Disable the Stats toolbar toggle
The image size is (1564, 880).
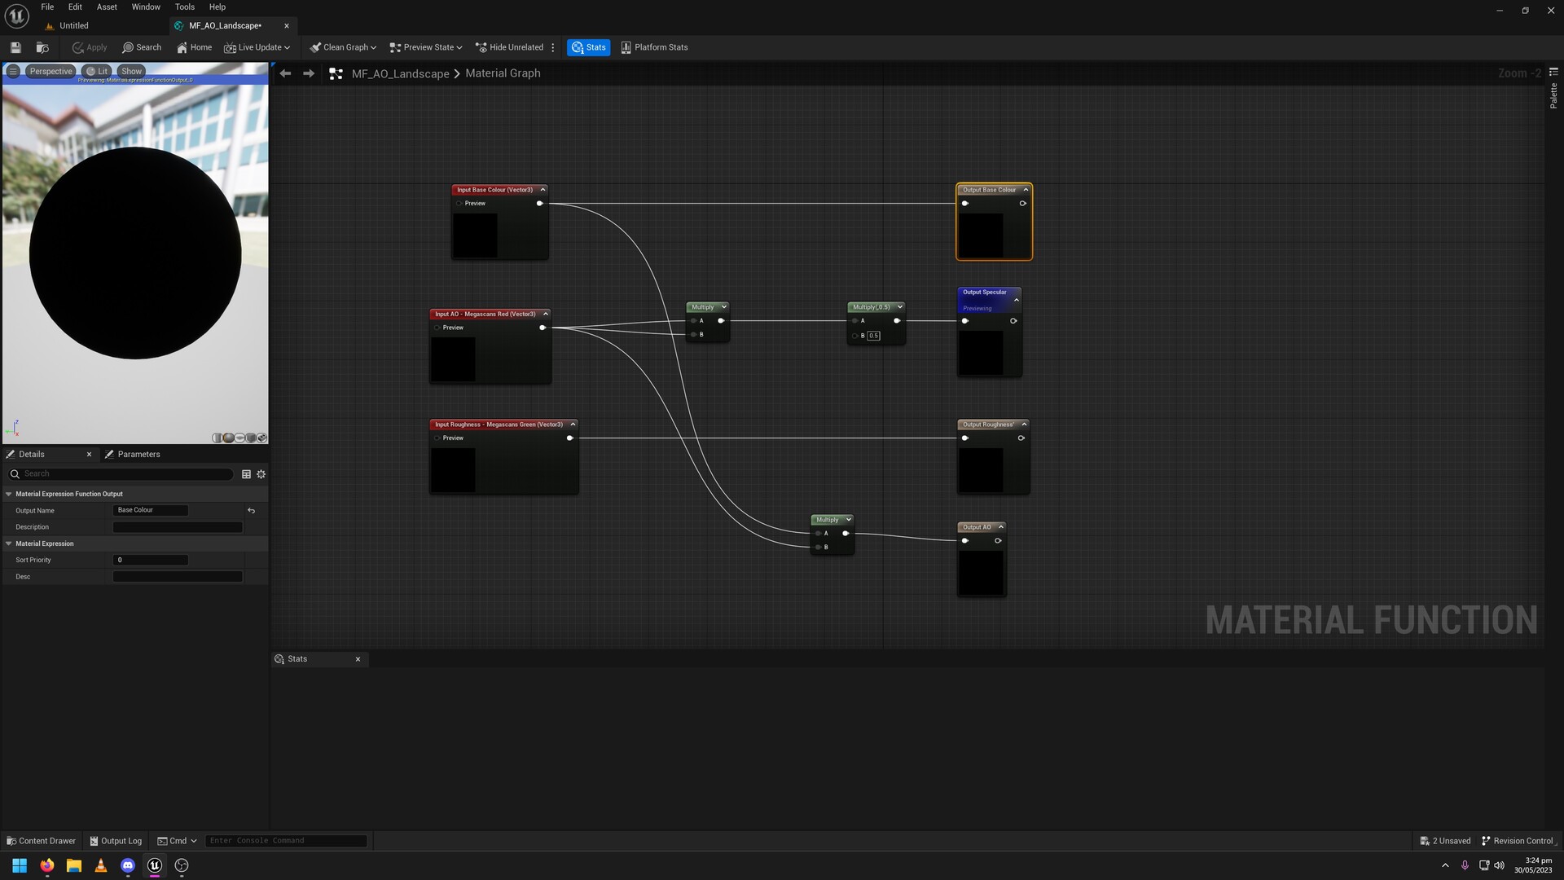pos(588,47)
